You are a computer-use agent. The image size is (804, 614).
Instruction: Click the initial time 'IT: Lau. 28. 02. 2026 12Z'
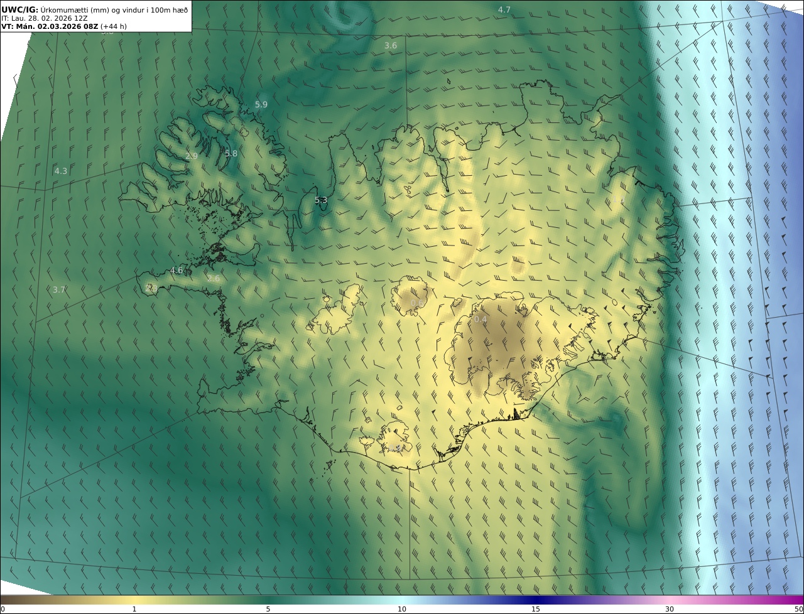(x=45, y=18)
